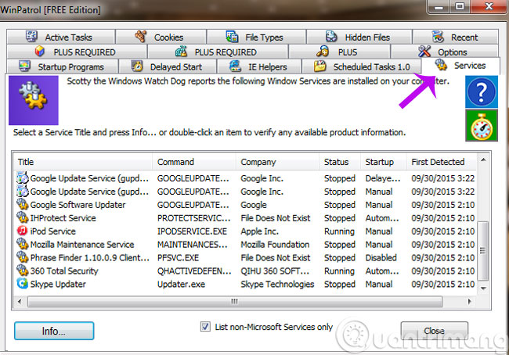Image resolution: width=509 pixels, height=355 pixels.
Task: Select the Google Software Updater title
Action: (78, 205)
